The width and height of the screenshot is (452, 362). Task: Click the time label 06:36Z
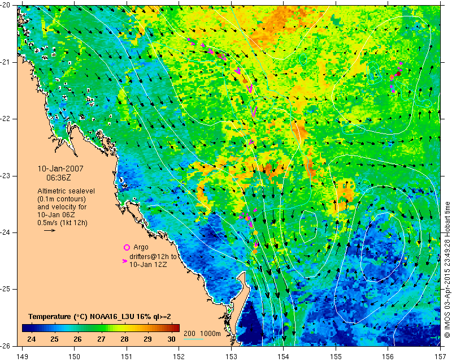[58, 178]
